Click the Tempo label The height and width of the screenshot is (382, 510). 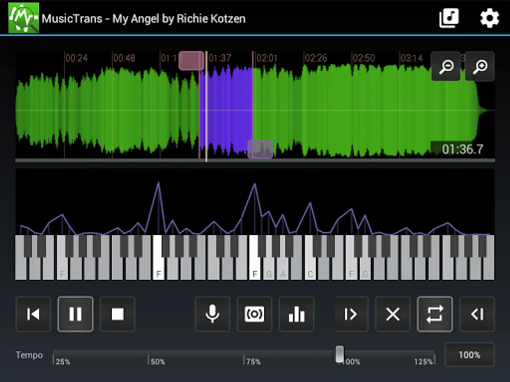click(29, 355)
